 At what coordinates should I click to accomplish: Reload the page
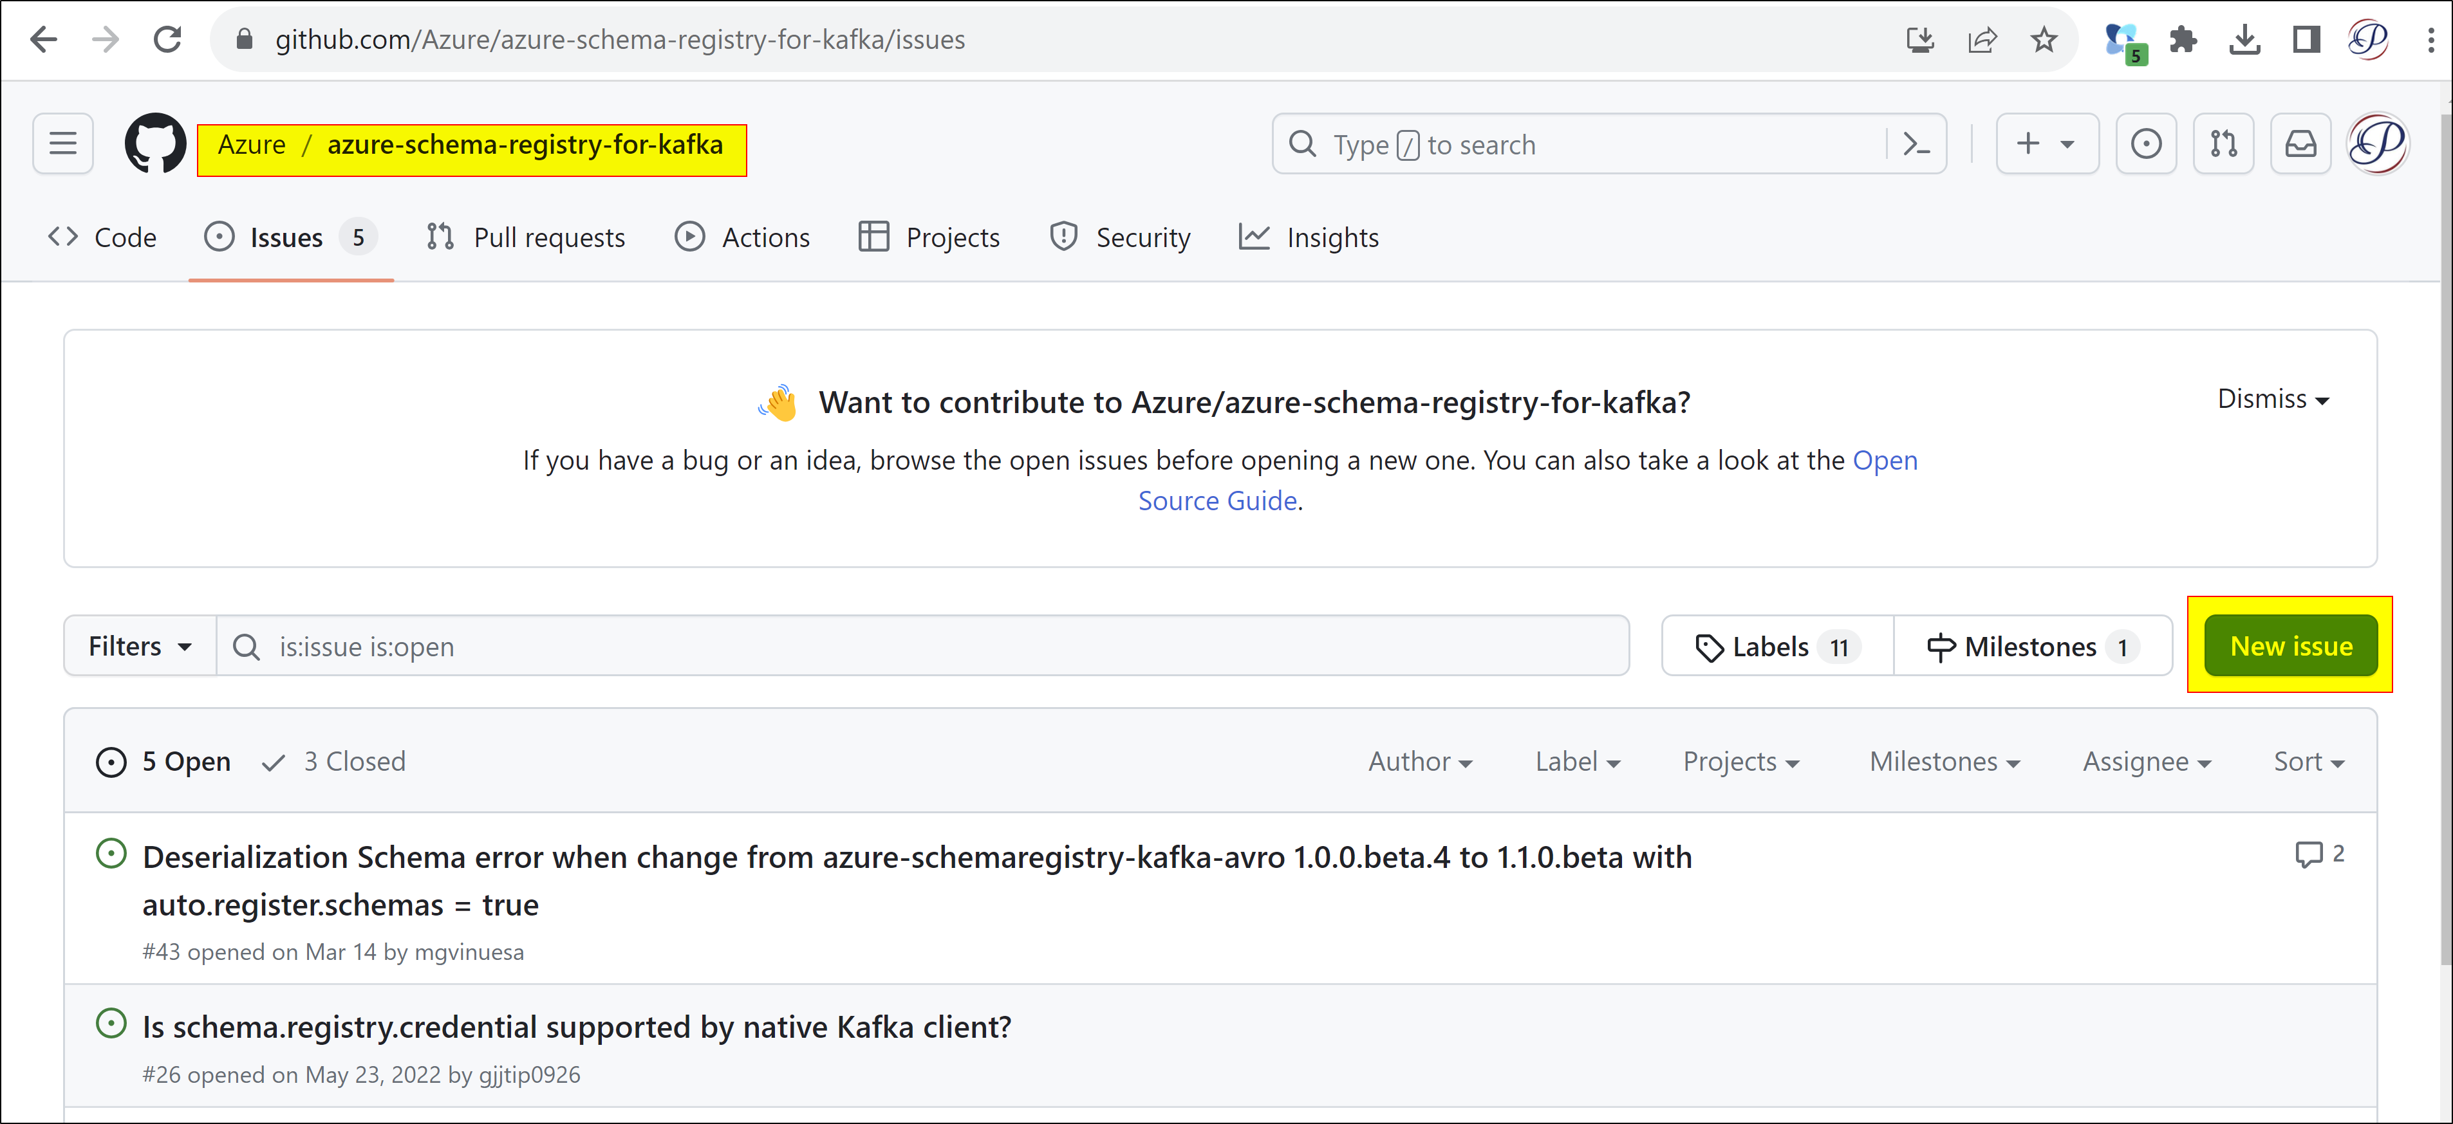(x=167, y=40)
